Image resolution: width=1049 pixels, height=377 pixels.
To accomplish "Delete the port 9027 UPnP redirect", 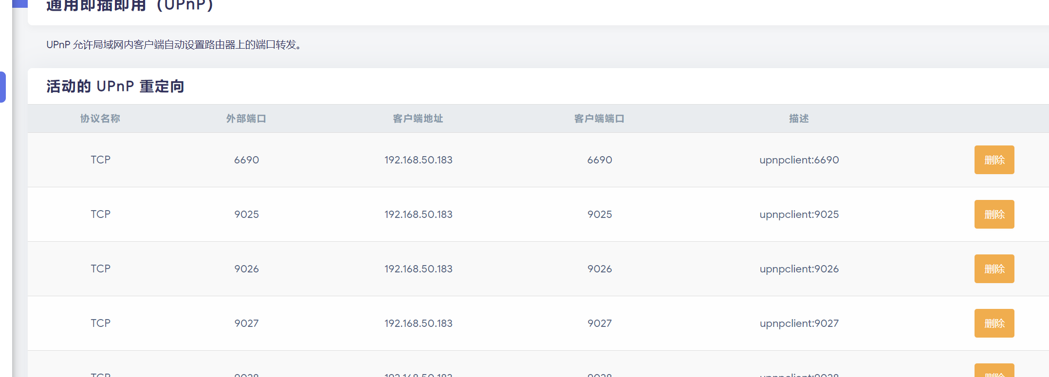I will pos(994,323).
